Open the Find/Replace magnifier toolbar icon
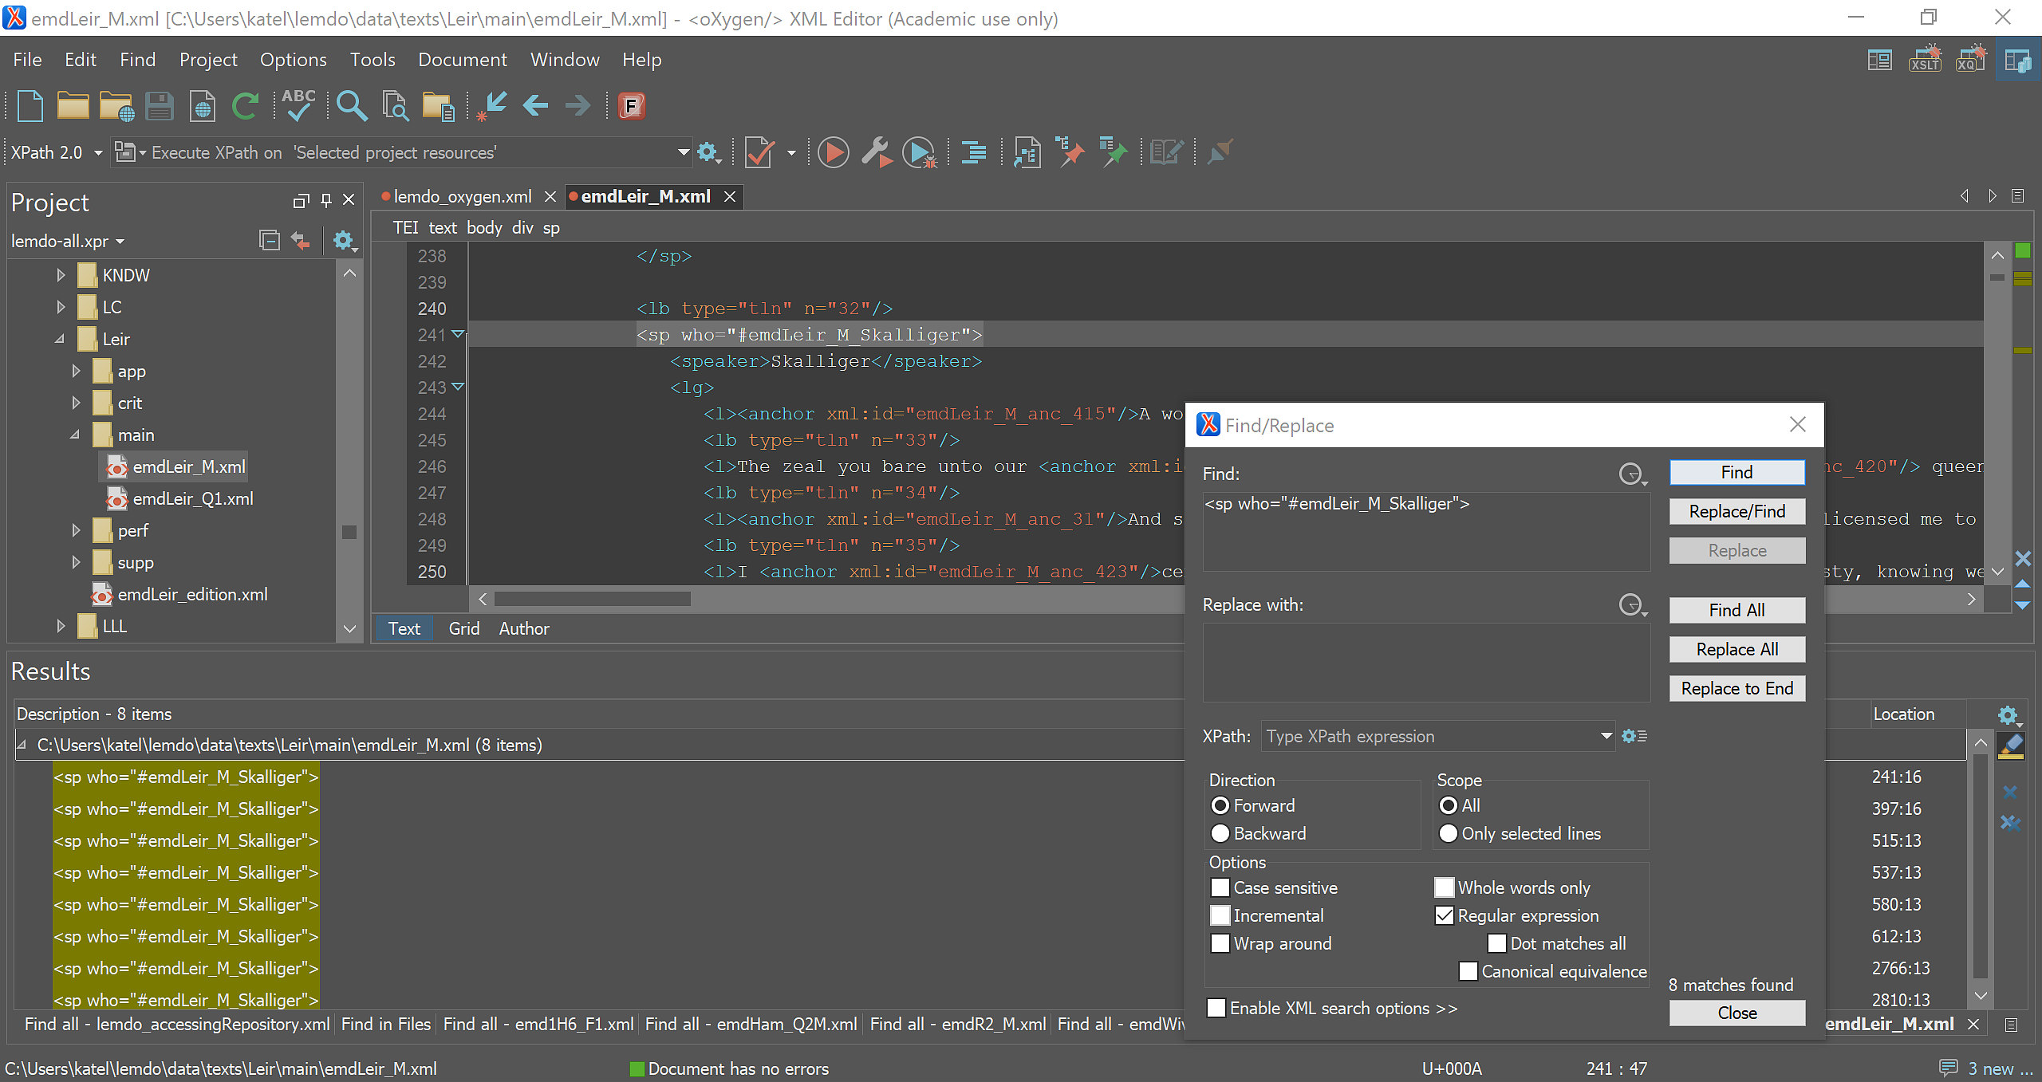The width and height of the screenshot is (2042, 1082). pyautogui.click(x=352, y=105)
